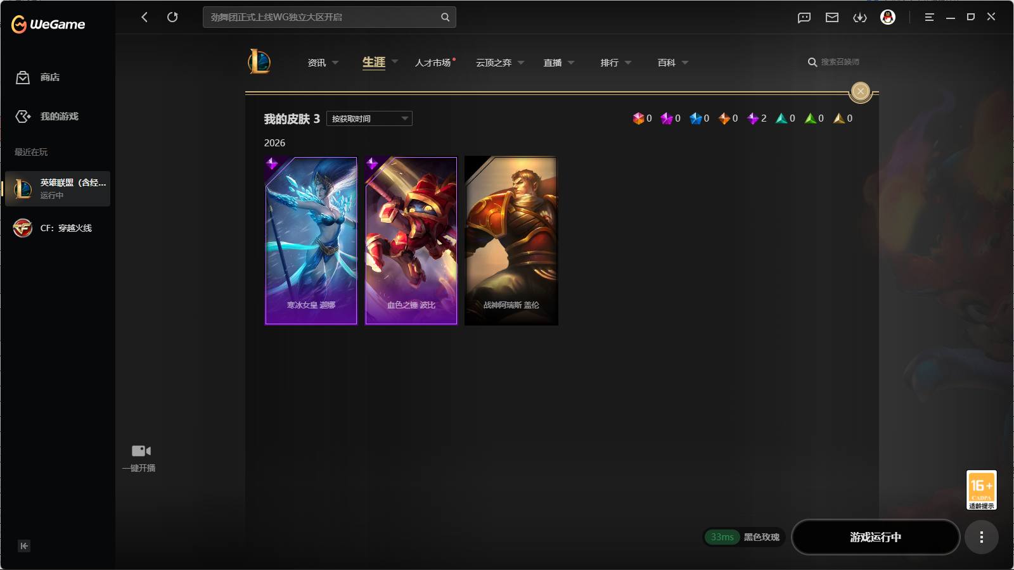Screen dimensions: 1014x570
Task: Open the three-dot more options button
Action: pos(982,537)
